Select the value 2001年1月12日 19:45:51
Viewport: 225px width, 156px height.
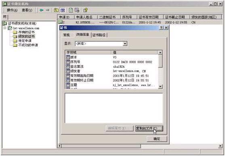(x=131, y=76)
